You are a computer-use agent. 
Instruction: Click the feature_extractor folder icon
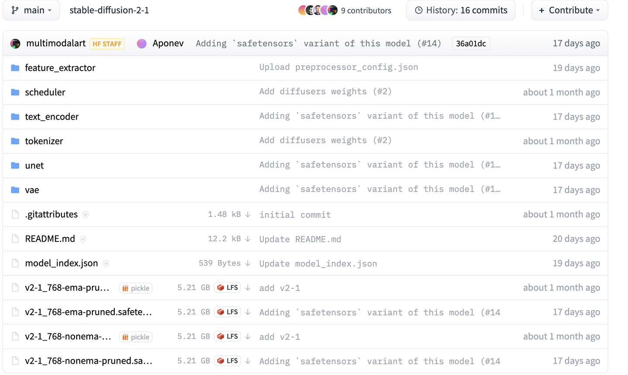[x=15, y=68]
